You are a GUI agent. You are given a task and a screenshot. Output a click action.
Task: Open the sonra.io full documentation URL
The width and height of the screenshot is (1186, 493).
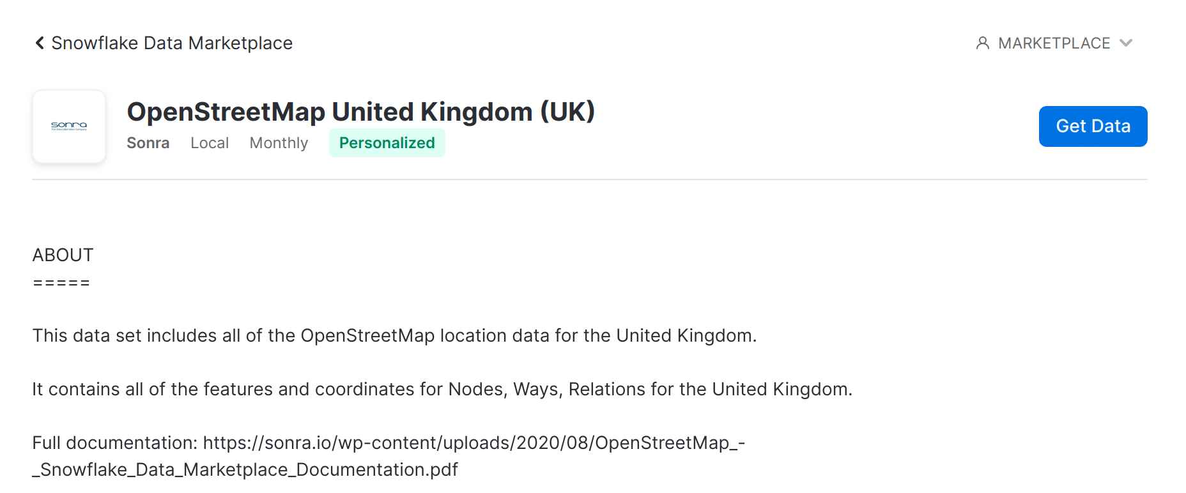[x=474, y=443]
